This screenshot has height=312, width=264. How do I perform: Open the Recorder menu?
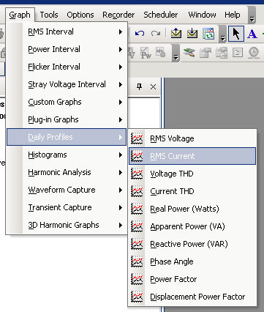click(118, 15)
